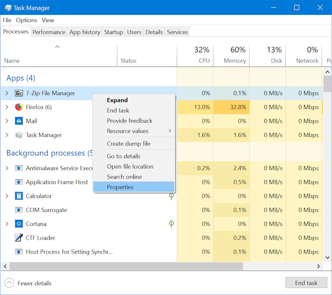Click Firefox's 13.0% CPU cell

(x=195, y=107)
